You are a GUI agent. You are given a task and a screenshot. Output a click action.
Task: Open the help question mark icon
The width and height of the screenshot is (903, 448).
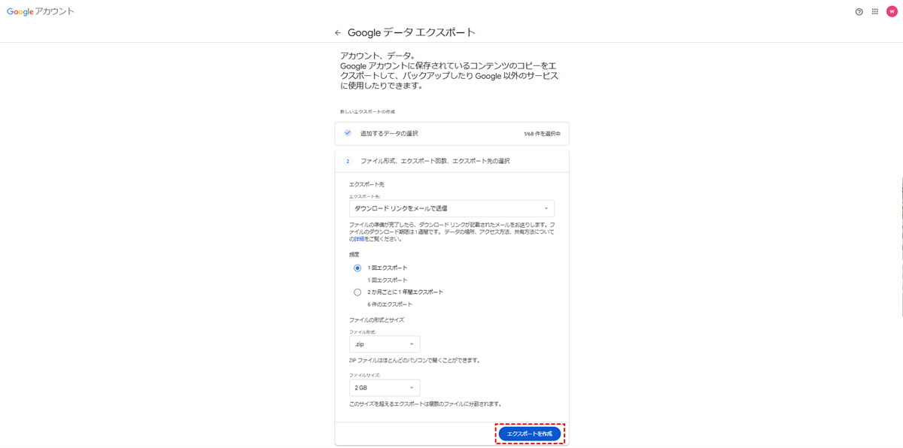click(859, 12)
